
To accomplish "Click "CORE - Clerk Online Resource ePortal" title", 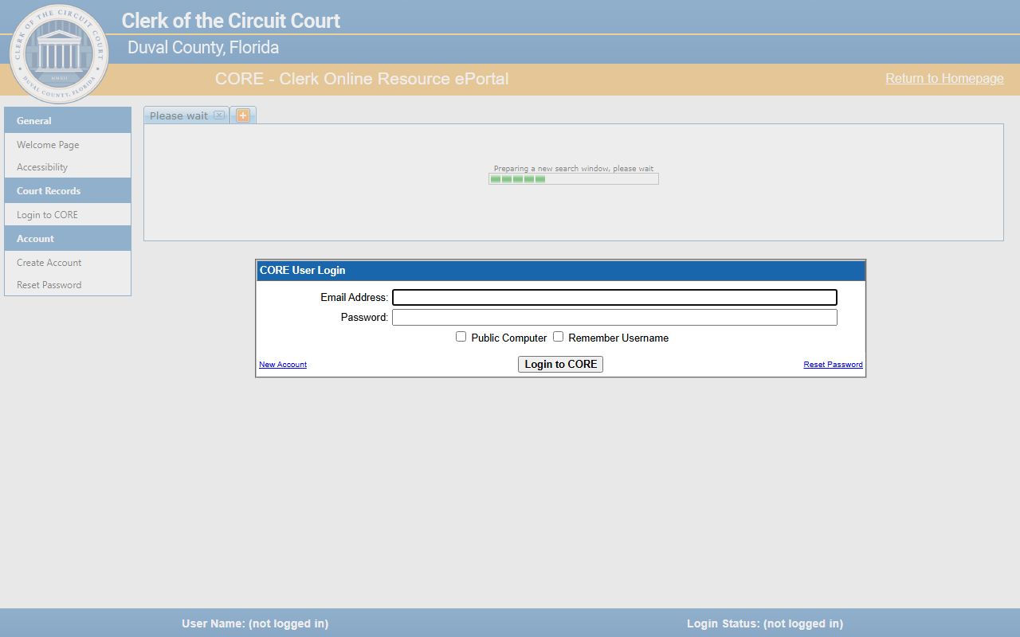I will click(362, 79).
